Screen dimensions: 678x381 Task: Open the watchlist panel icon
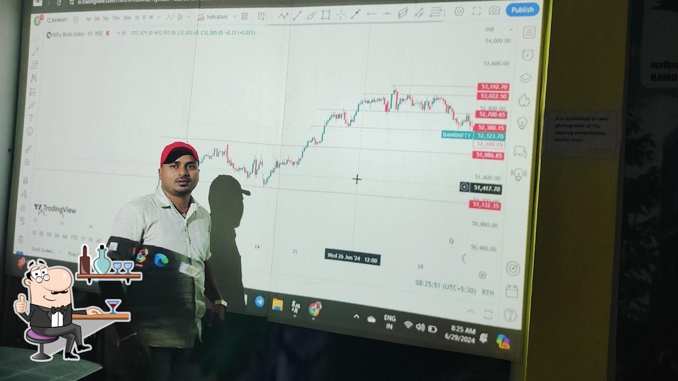(x=528, y=33)
